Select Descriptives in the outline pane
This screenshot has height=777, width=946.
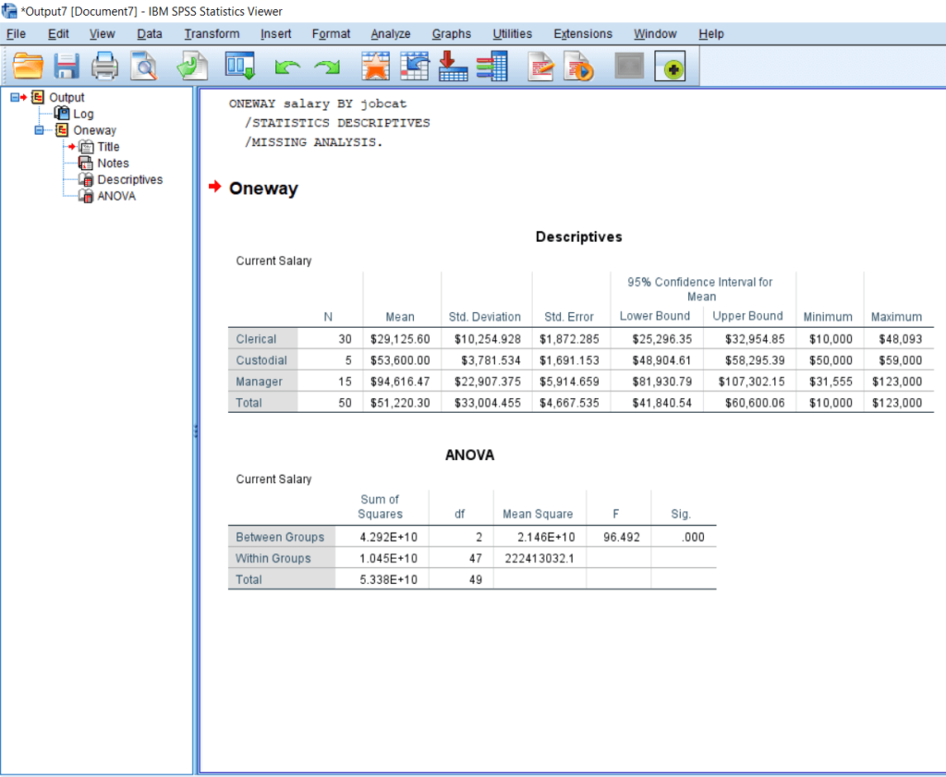click(129, 179)
